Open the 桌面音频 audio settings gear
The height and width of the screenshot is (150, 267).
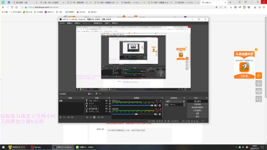click(160, 114)
